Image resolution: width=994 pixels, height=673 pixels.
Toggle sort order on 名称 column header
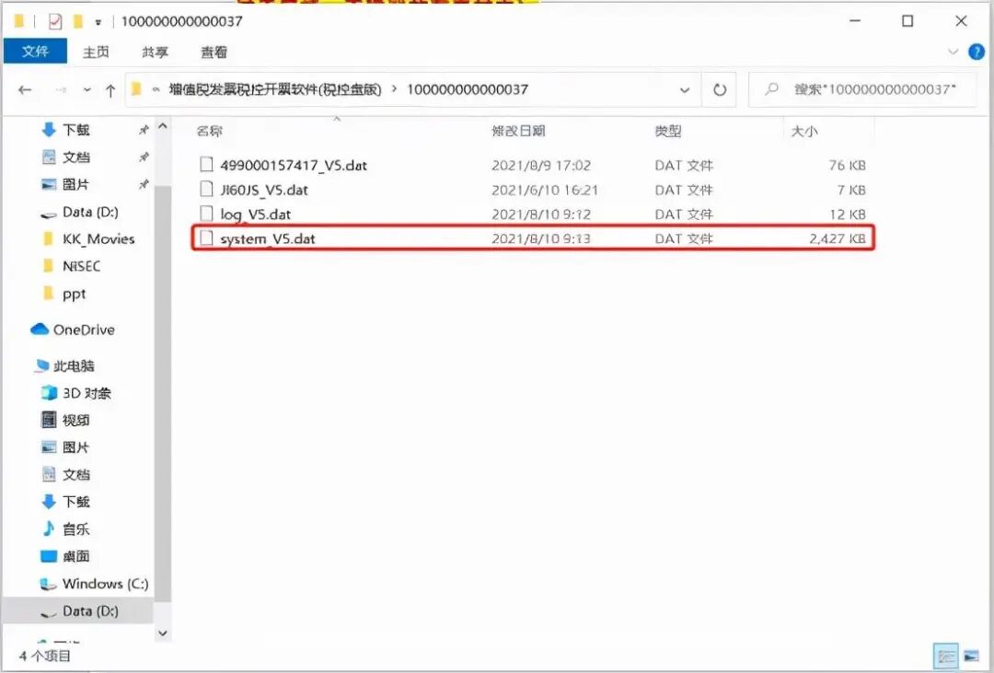tap(209, 130)
